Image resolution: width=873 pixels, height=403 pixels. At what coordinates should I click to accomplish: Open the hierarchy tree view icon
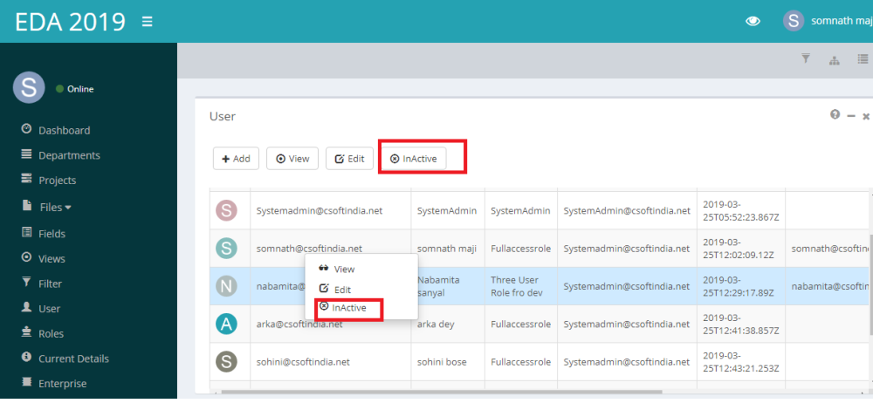[834, 60]
